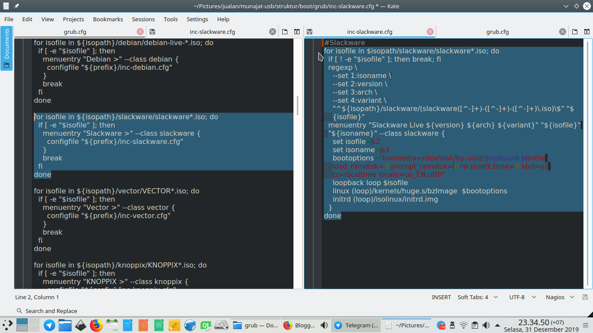The image size is (593, 333).
Task: Toggle the Documents tool view sidebar
Action: pos(6,47)
